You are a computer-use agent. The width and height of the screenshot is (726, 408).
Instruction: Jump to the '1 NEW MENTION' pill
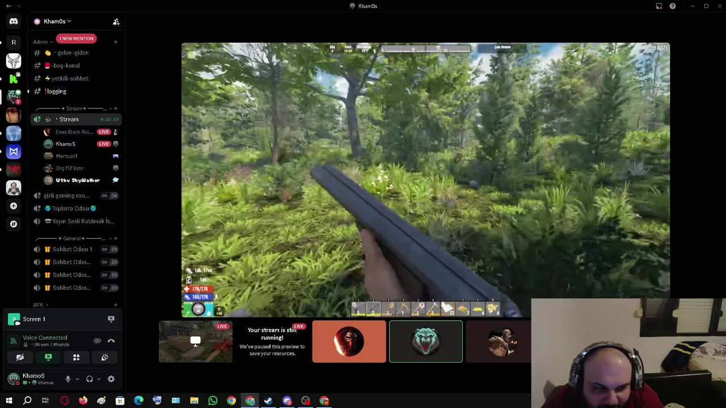tap(76, 39)
